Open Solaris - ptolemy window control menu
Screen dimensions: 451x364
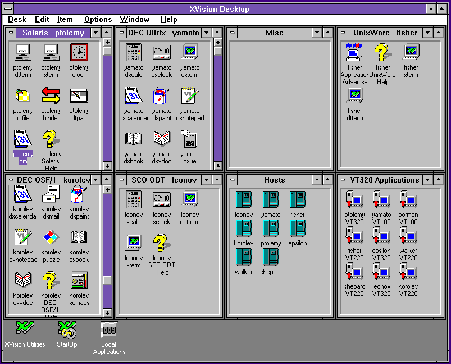tap(11, 33)
